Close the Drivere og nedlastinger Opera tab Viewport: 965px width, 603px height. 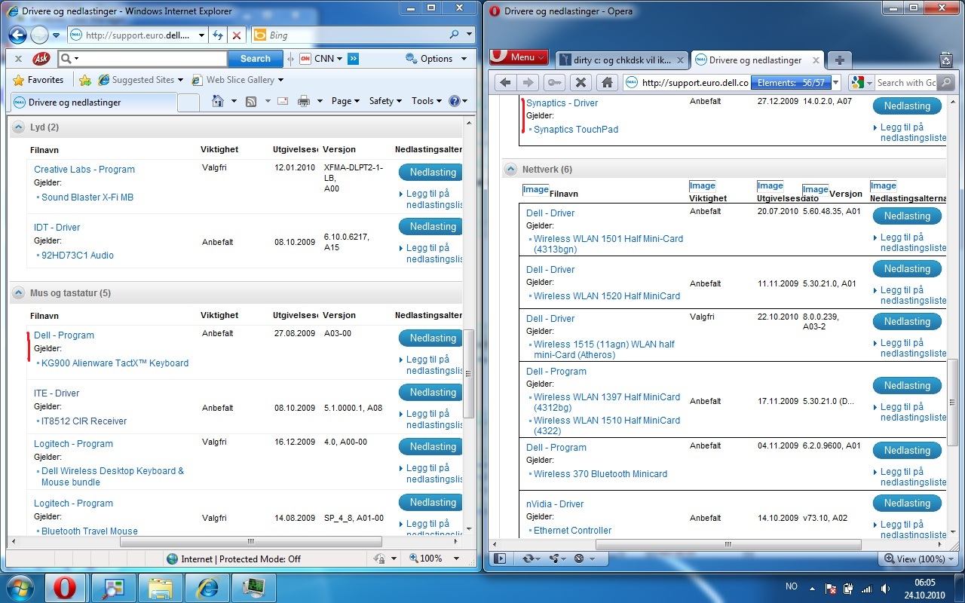(x=814, y=60)
